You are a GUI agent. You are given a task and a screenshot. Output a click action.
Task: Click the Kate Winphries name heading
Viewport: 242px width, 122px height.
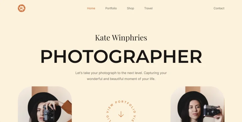(x=121, y=38)
